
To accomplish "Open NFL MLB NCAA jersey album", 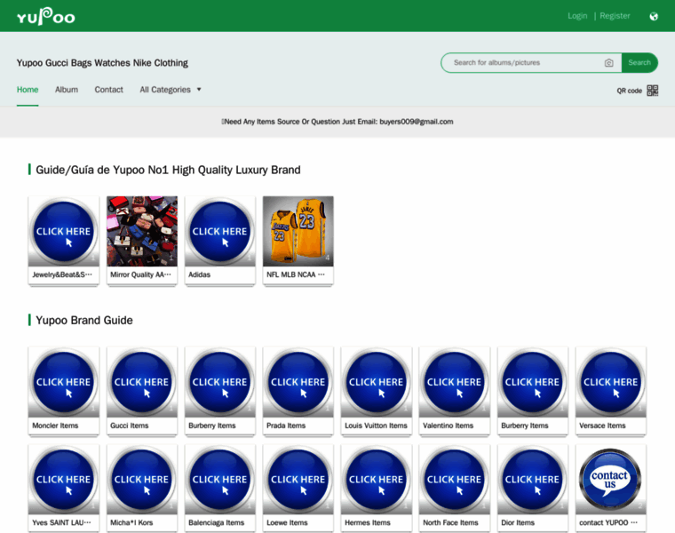I will pyautogui.click(x=298, y=232).
